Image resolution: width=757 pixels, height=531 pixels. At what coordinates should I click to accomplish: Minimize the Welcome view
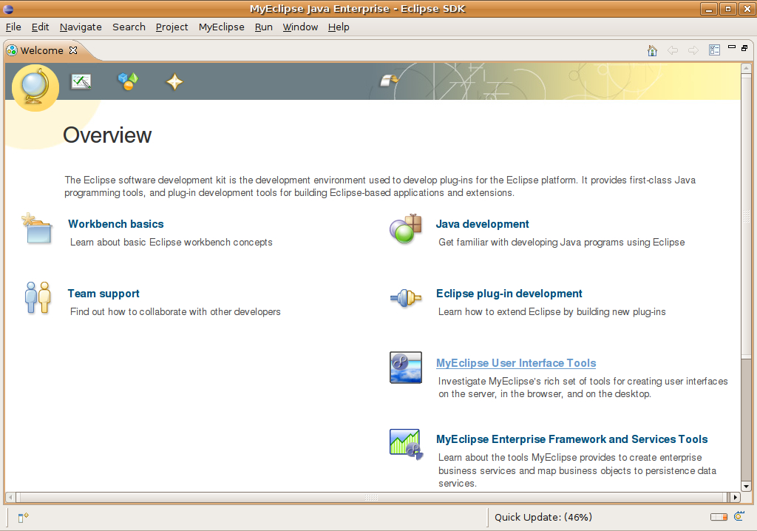coord(732,47)
